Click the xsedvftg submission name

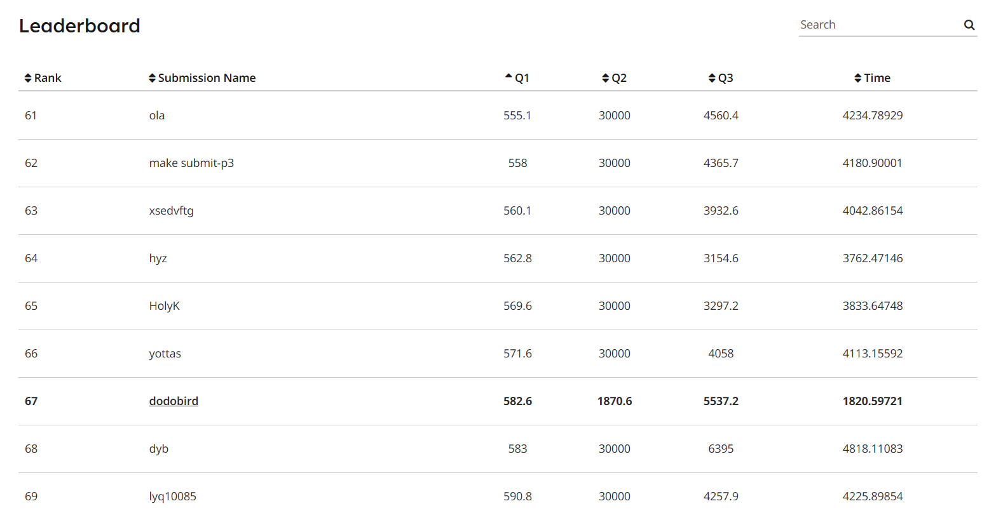pos(171,211)
